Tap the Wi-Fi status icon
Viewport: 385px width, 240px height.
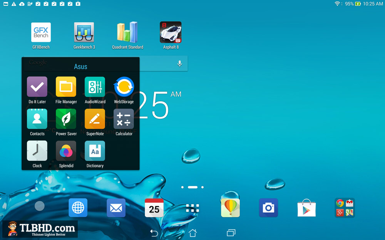click(338, 4)
